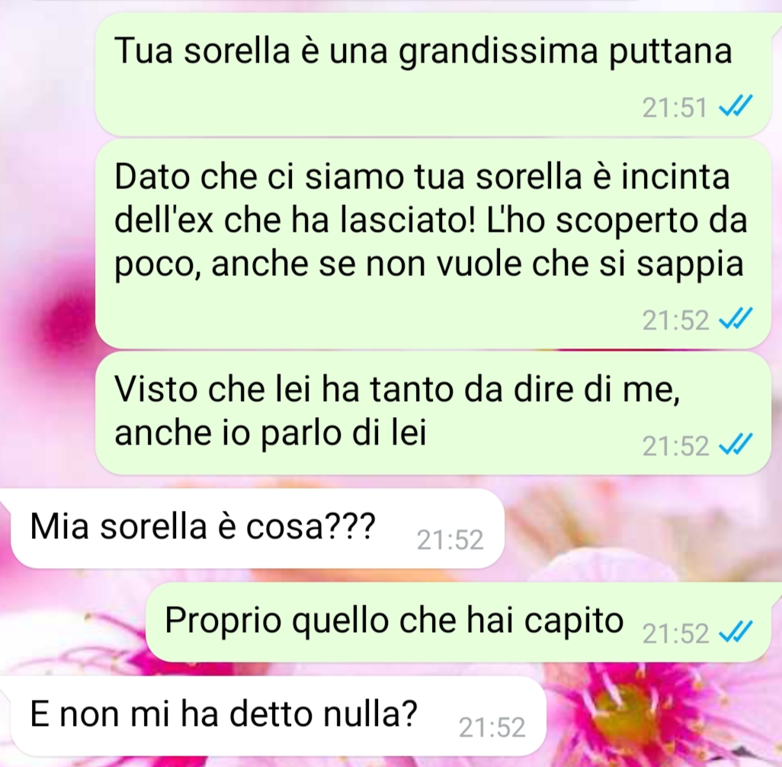Click the text 'anche io parlo di lei'
The image size is (782, 767).
[271, 432]
